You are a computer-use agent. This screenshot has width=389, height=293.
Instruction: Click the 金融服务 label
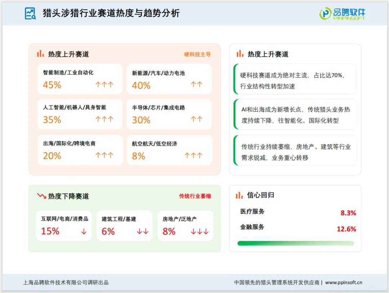(252, 227)
